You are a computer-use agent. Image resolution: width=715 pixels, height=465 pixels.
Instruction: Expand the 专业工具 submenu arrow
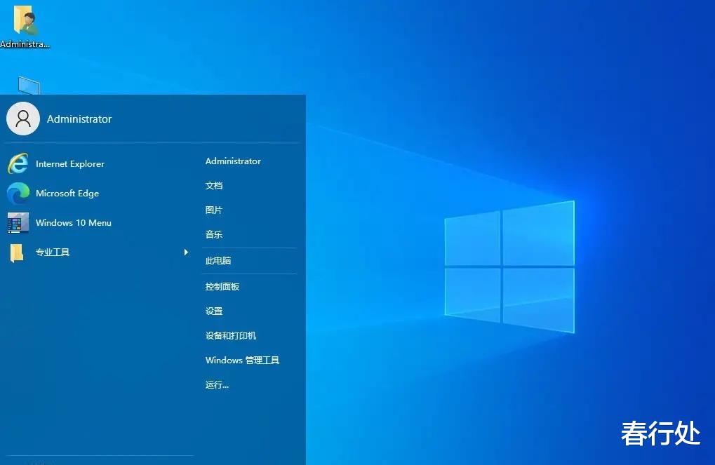[x=185, y=252]
